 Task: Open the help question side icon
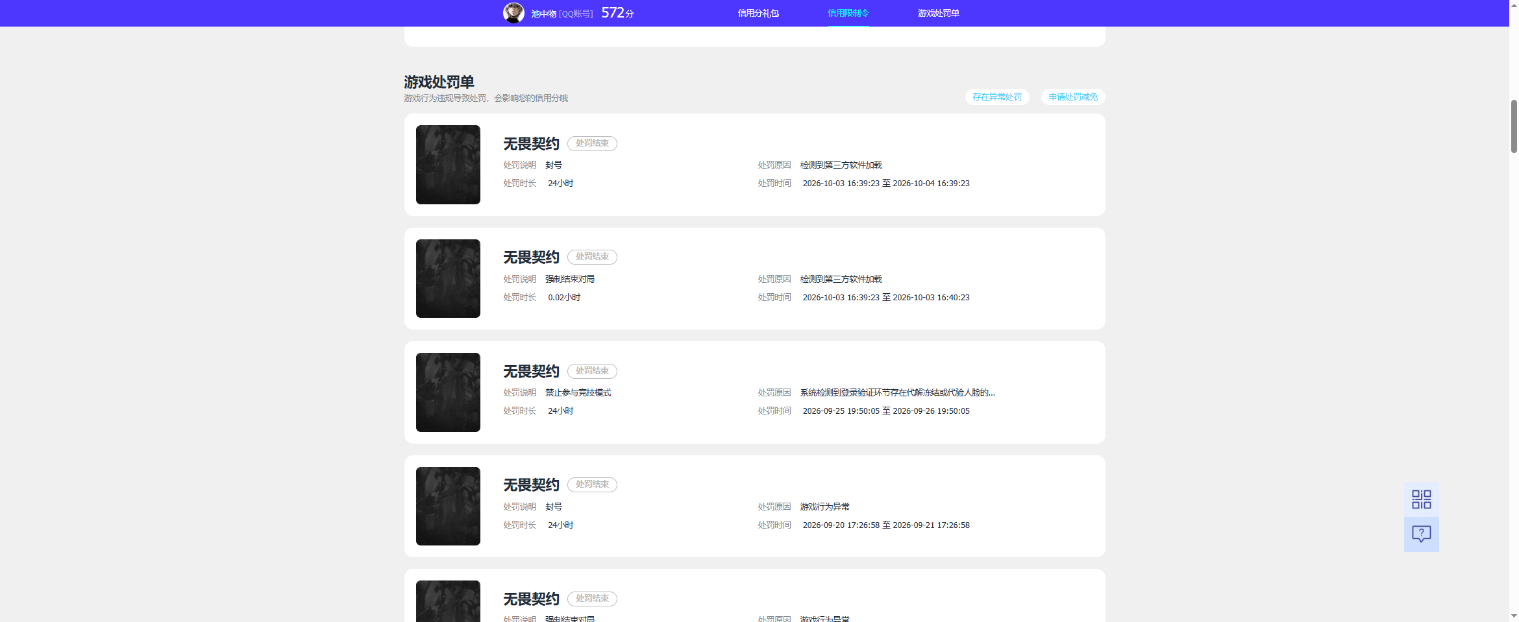tap(1421, 534)
